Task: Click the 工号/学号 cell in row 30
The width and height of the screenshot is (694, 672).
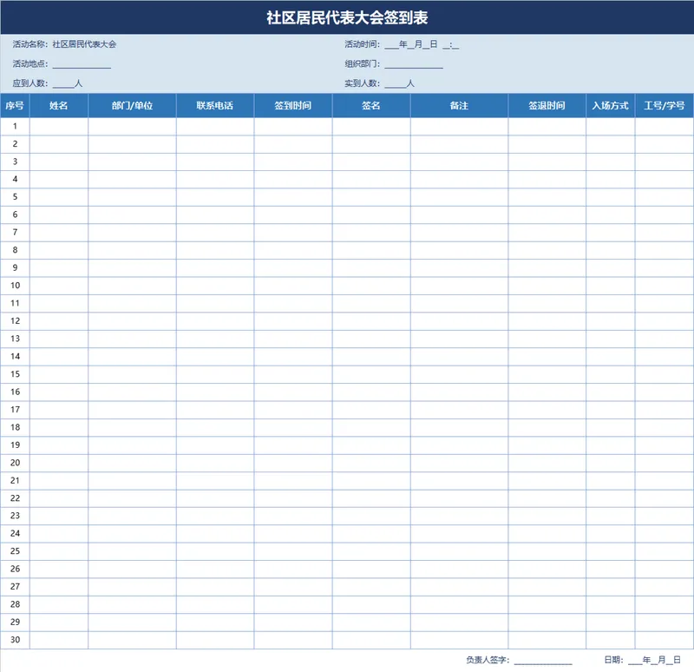Action: coord(664,640)
